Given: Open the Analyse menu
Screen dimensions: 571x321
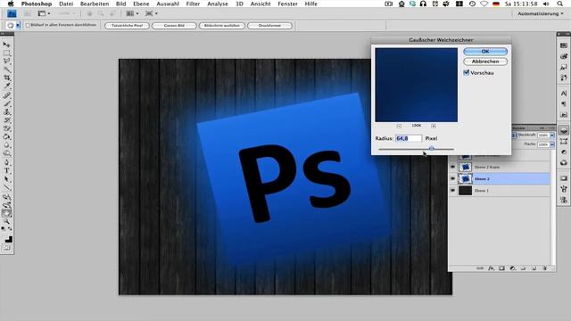Looking at the screenshot, I should 218,4.
